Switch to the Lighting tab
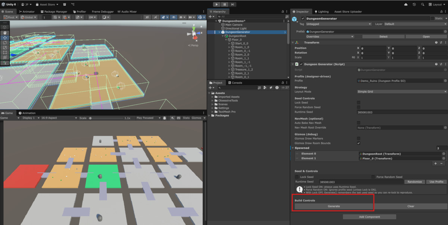The height and width of the screenshot is (225, 448). click(321, 12)
